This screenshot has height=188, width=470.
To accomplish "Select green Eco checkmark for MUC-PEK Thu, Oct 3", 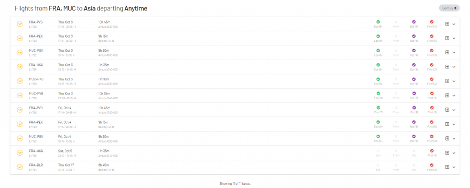I will (378, 50).
